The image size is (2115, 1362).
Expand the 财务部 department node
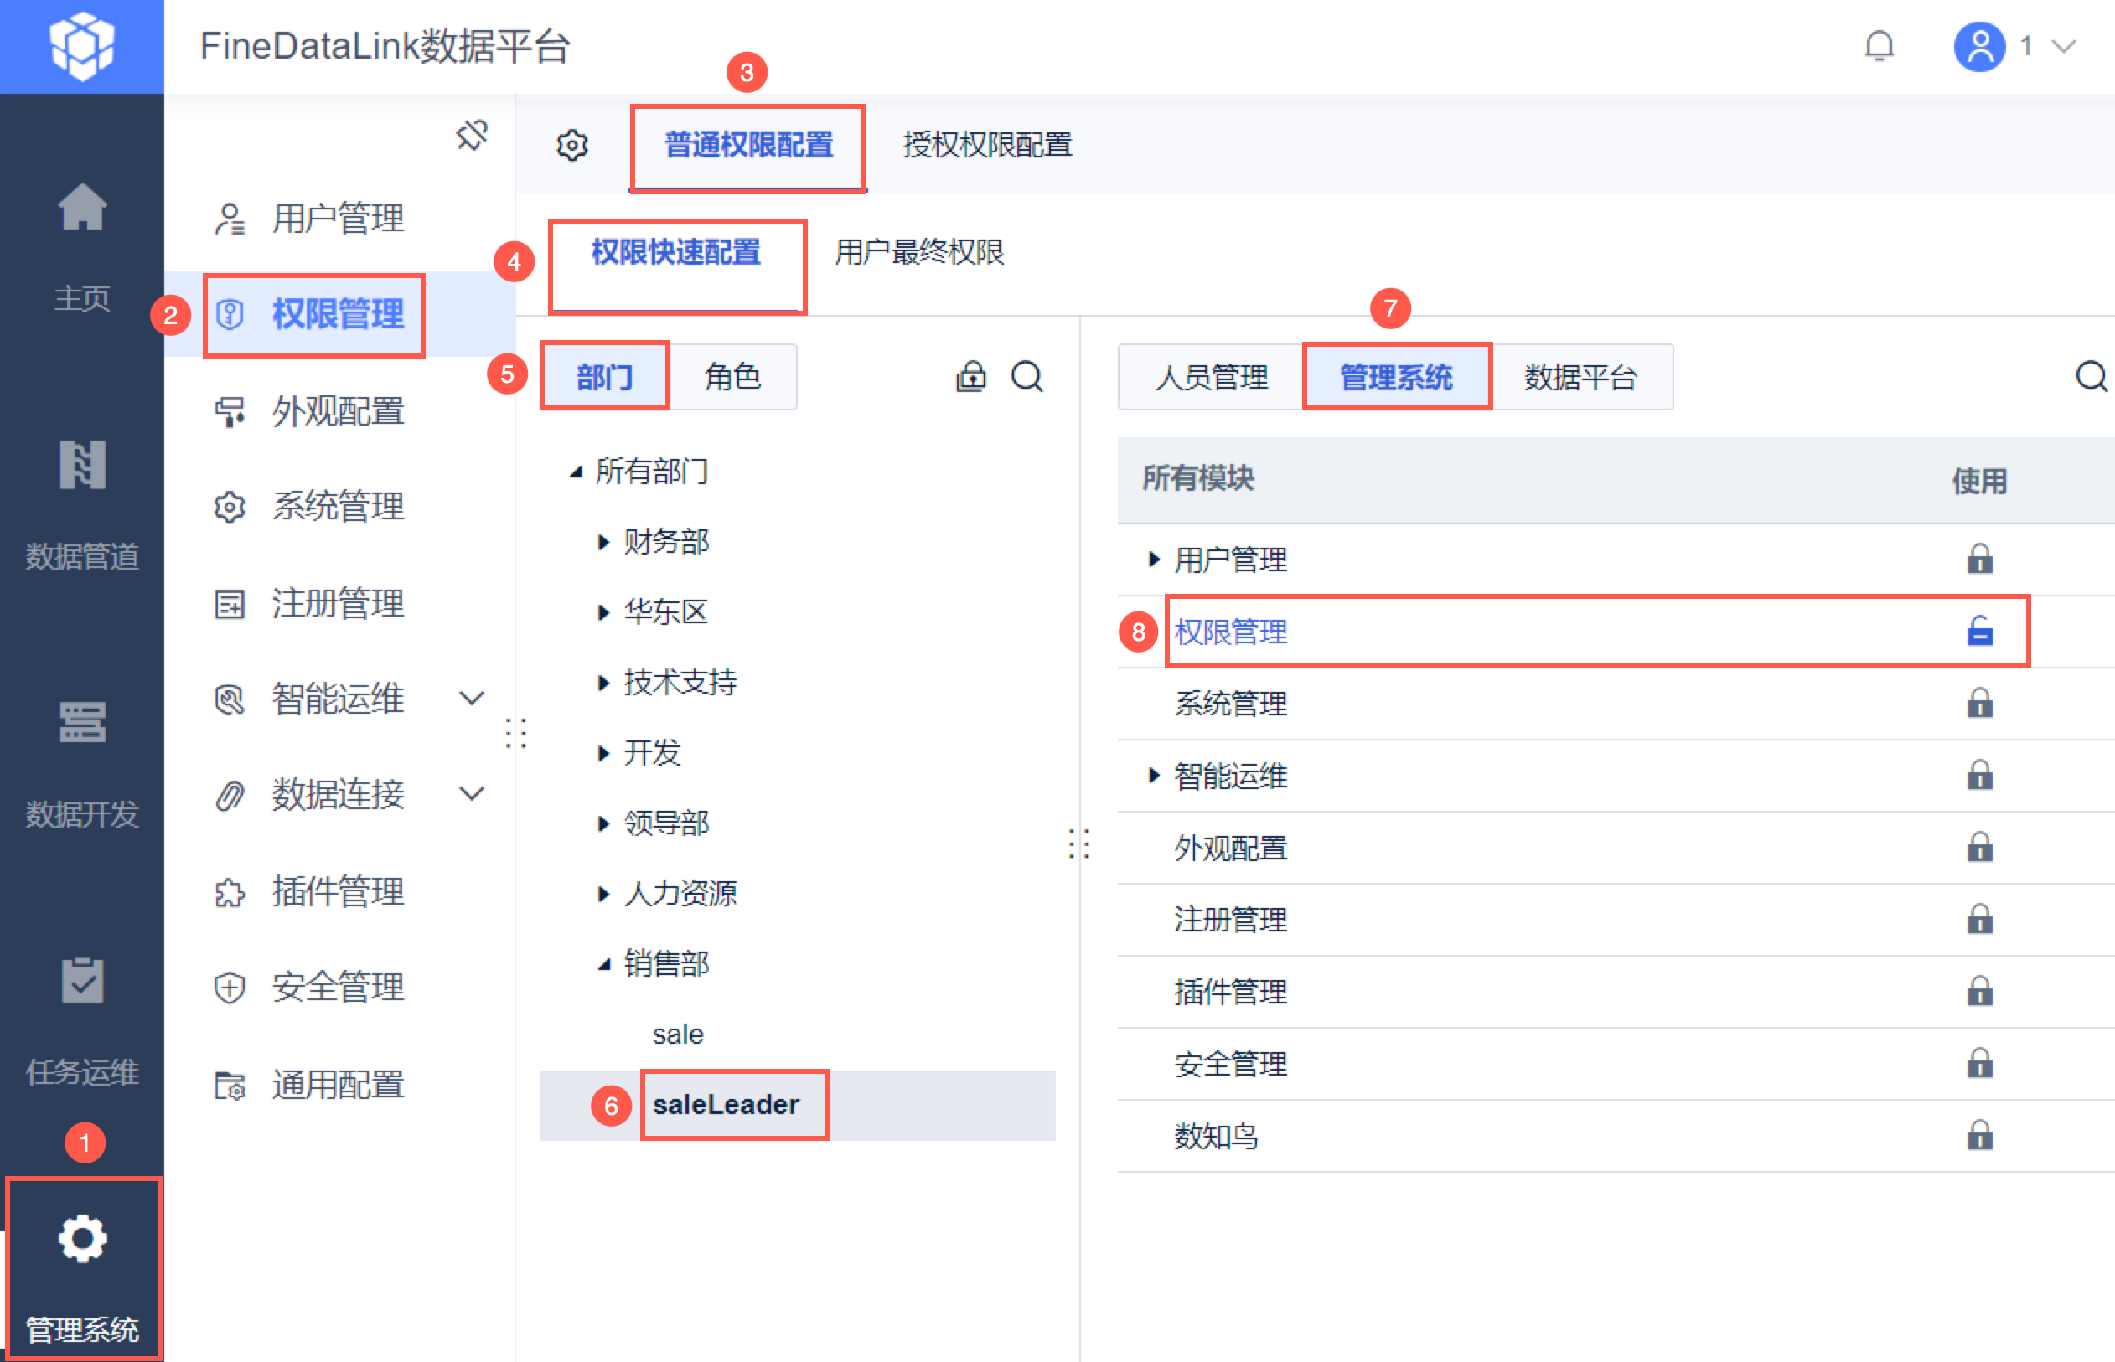[603, 542]
